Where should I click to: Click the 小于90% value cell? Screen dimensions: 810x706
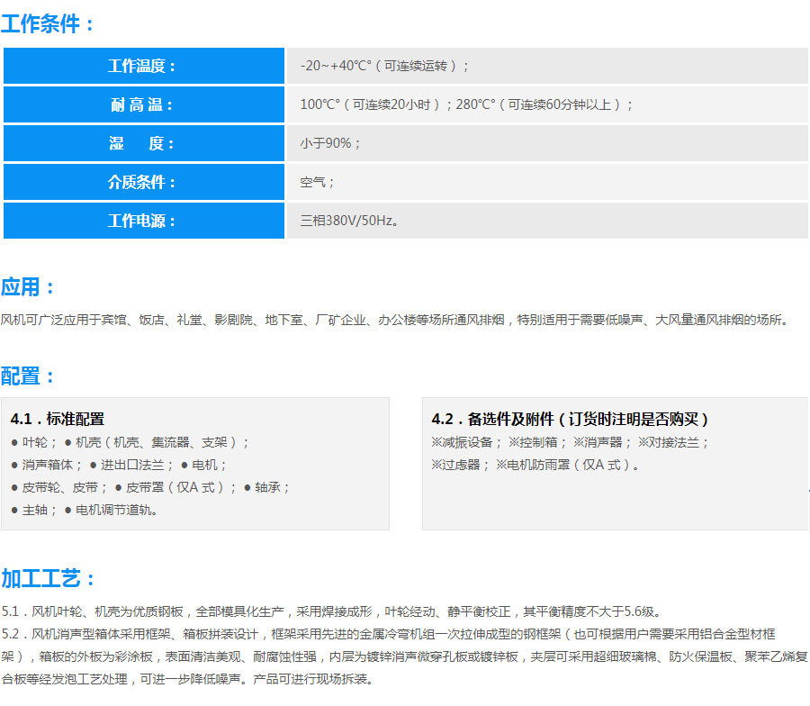tap(547, 143)
